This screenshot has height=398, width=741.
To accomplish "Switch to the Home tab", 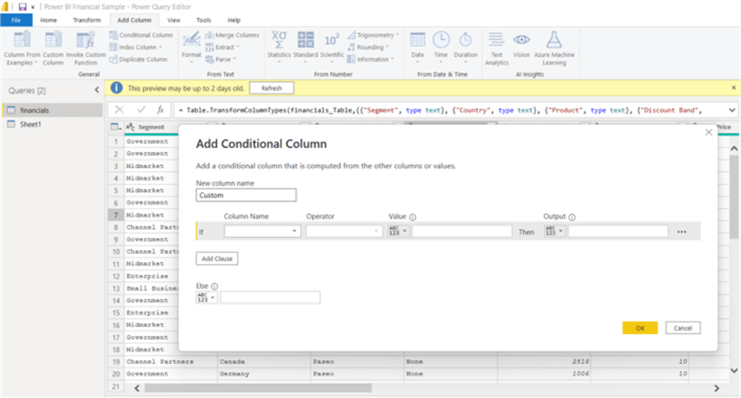I will pyautogui.click(x=49, y=20).
